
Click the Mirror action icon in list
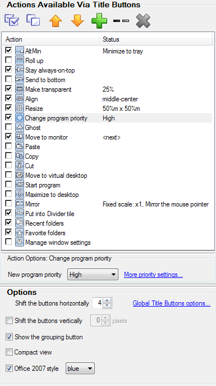point(20,204)
